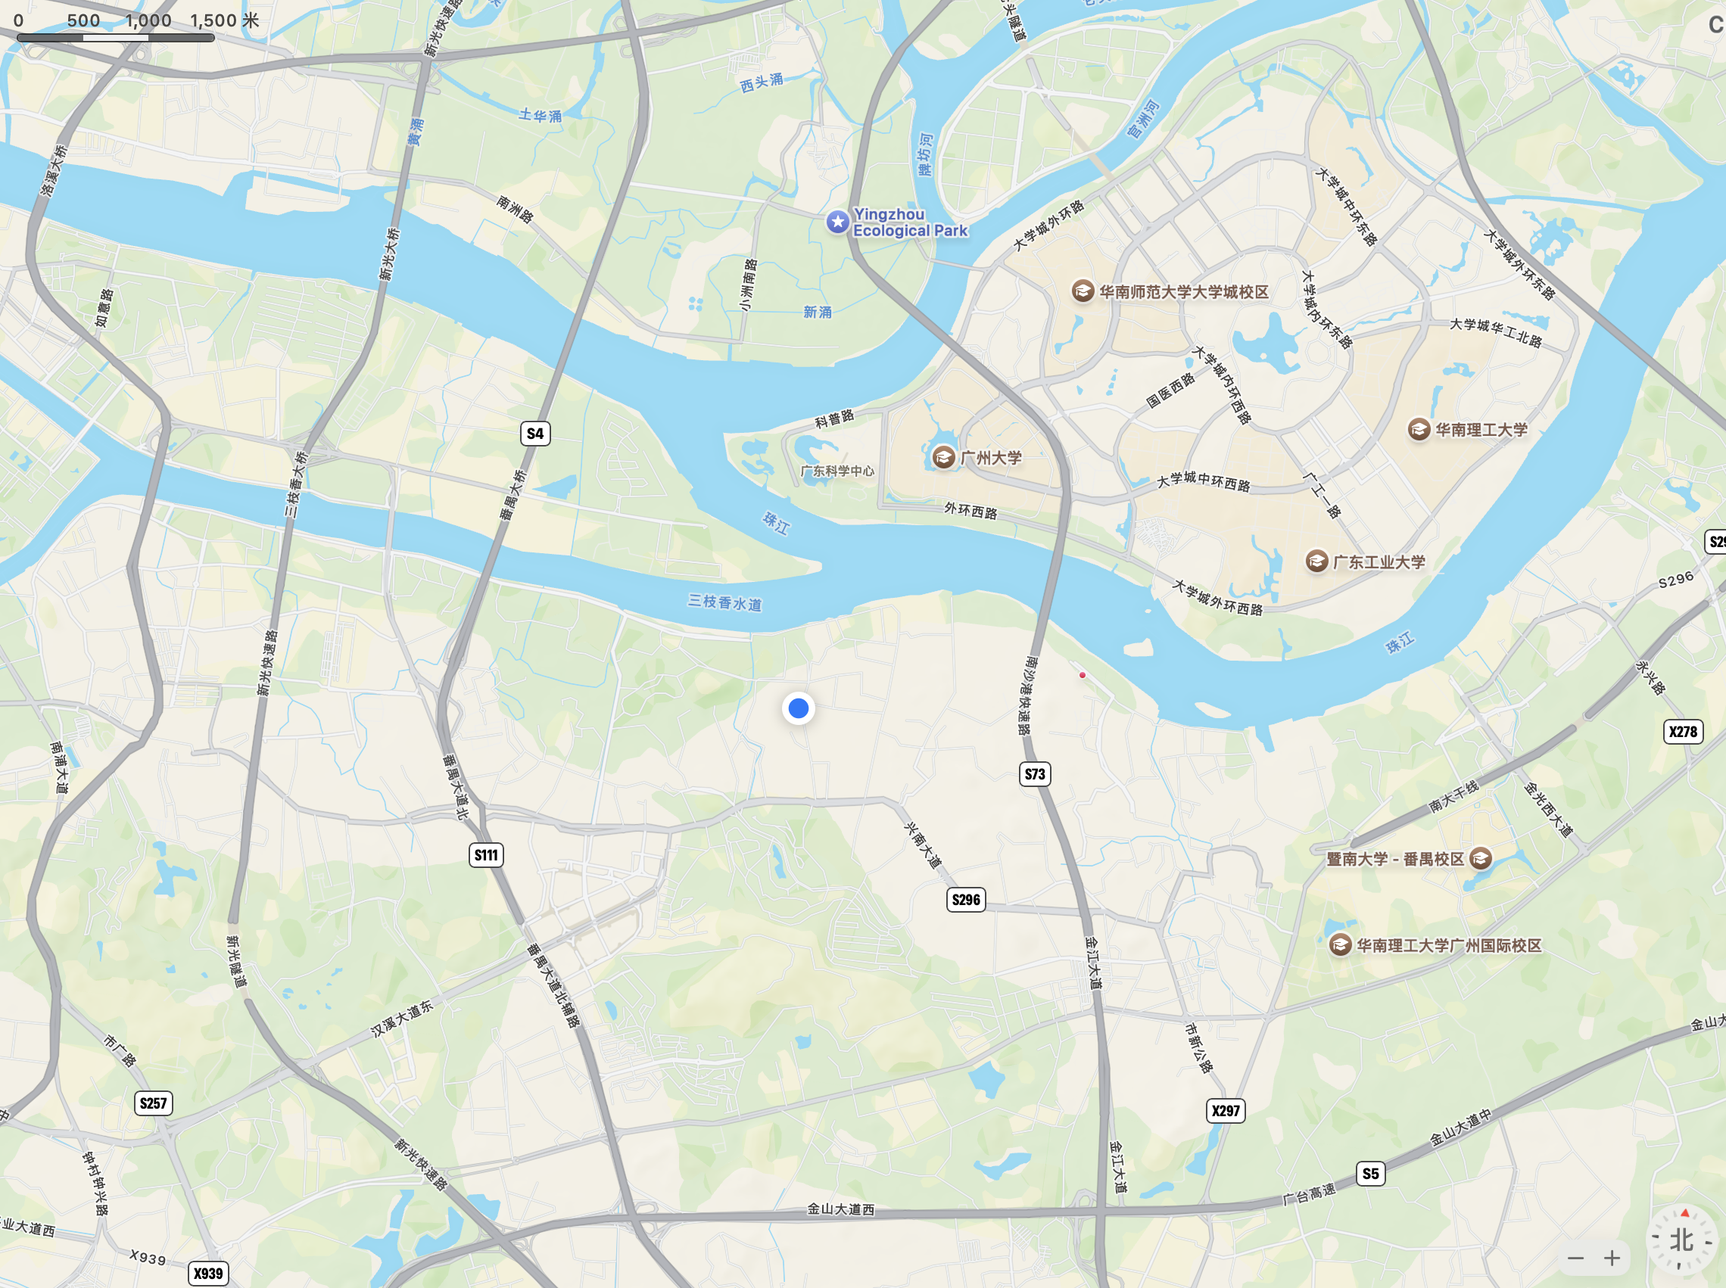Click the S73 road shield
Viewport: 1726px width, 1288px height.
pyautogui.click(x=1035, y=773)
